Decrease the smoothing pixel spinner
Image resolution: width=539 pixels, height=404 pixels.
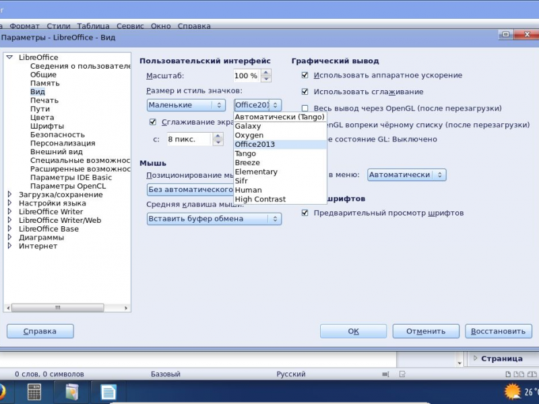tap(218, 142)
